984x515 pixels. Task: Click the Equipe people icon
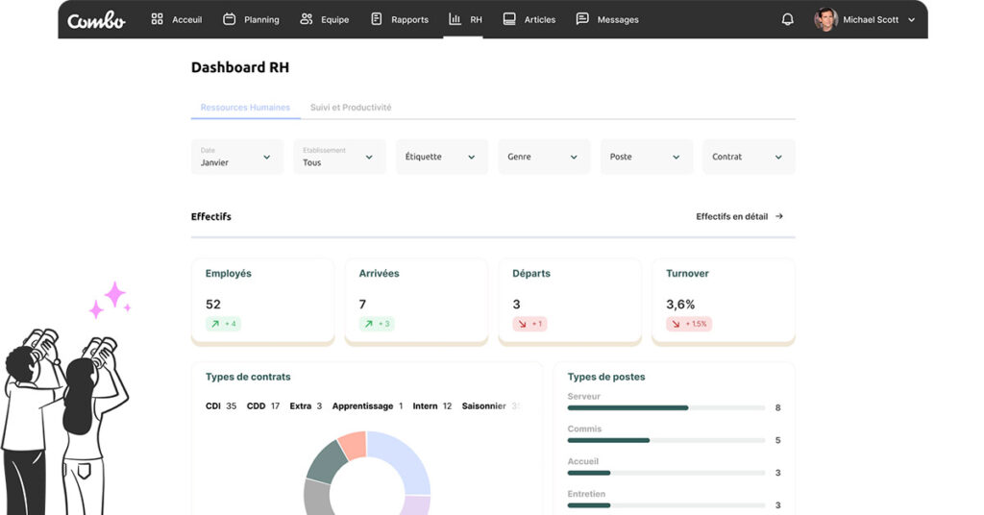click(x=307, y=19)
